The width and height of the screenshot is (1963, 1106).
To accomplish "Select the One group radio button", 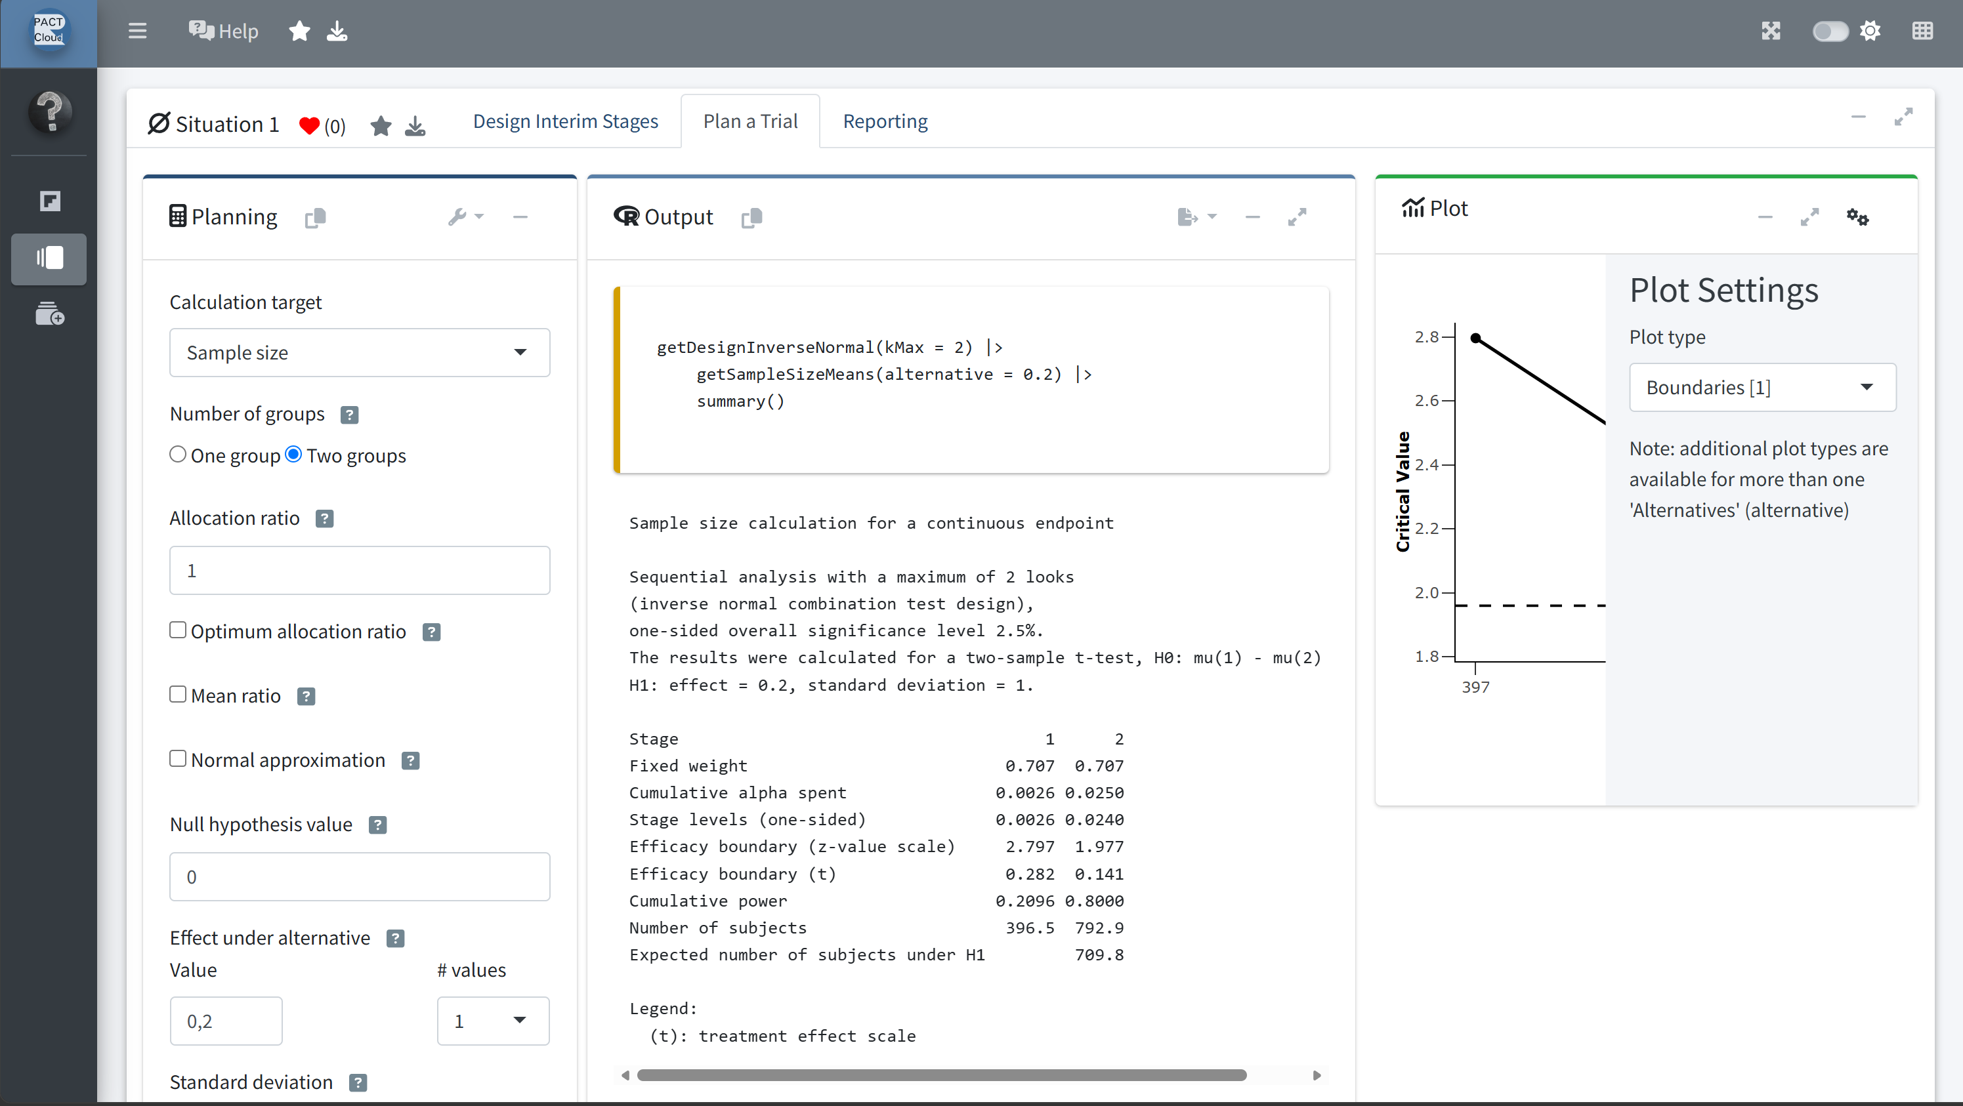I will tap(178, 454).
